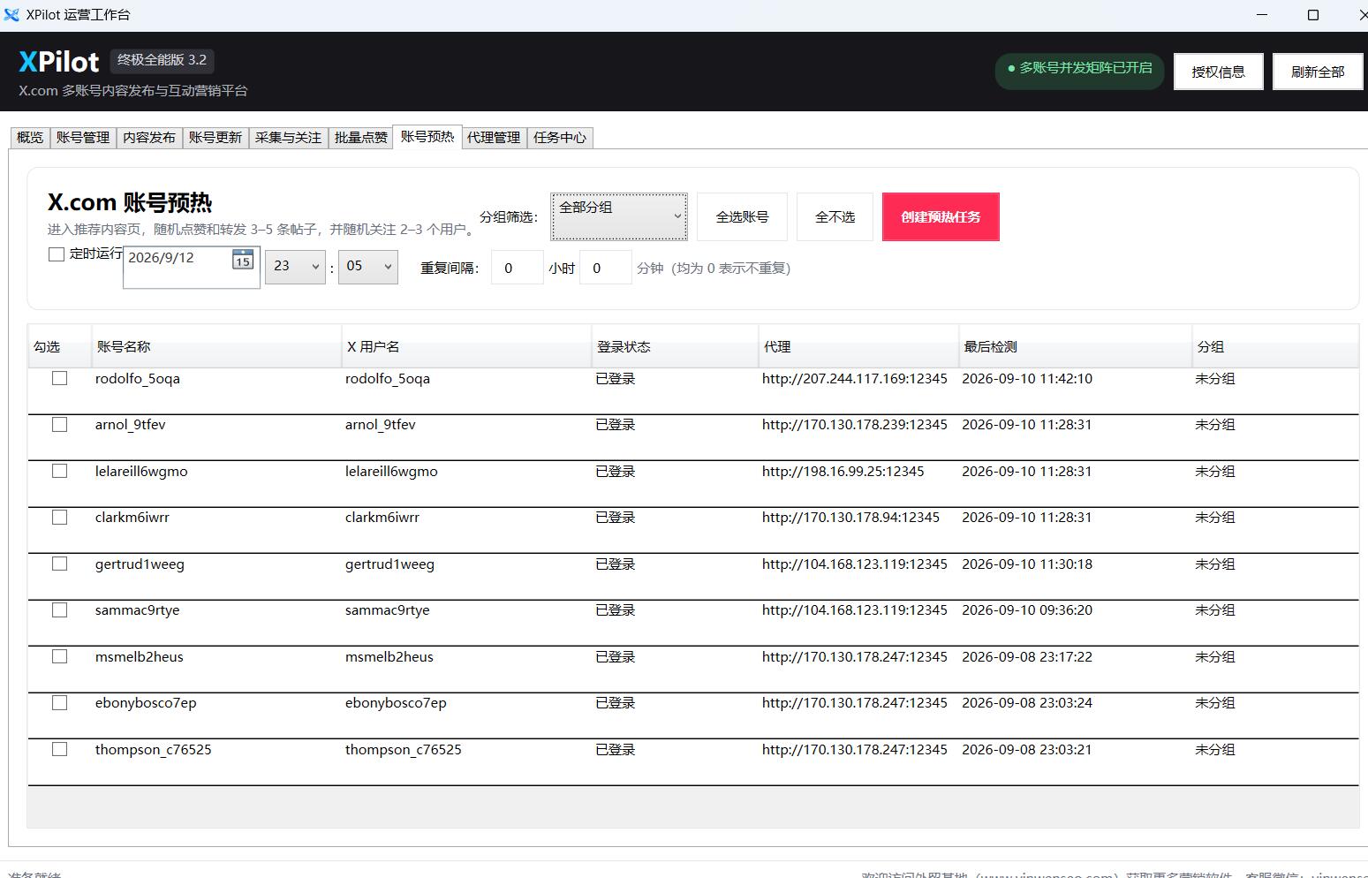Check the sammac9rtye account checkbox
Image resolution: width=1368 pixels, height=878 pixels.
tap(60, 610)
